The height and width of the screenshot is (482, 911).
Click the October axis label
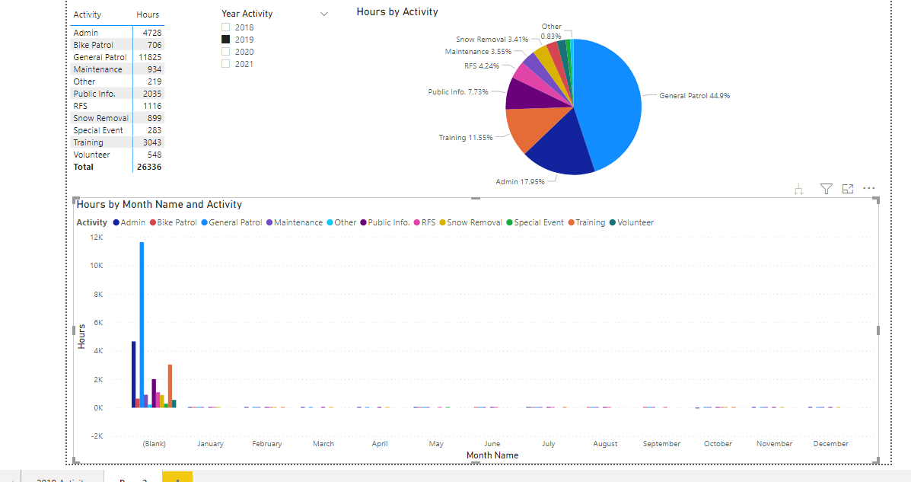(718, 444)
